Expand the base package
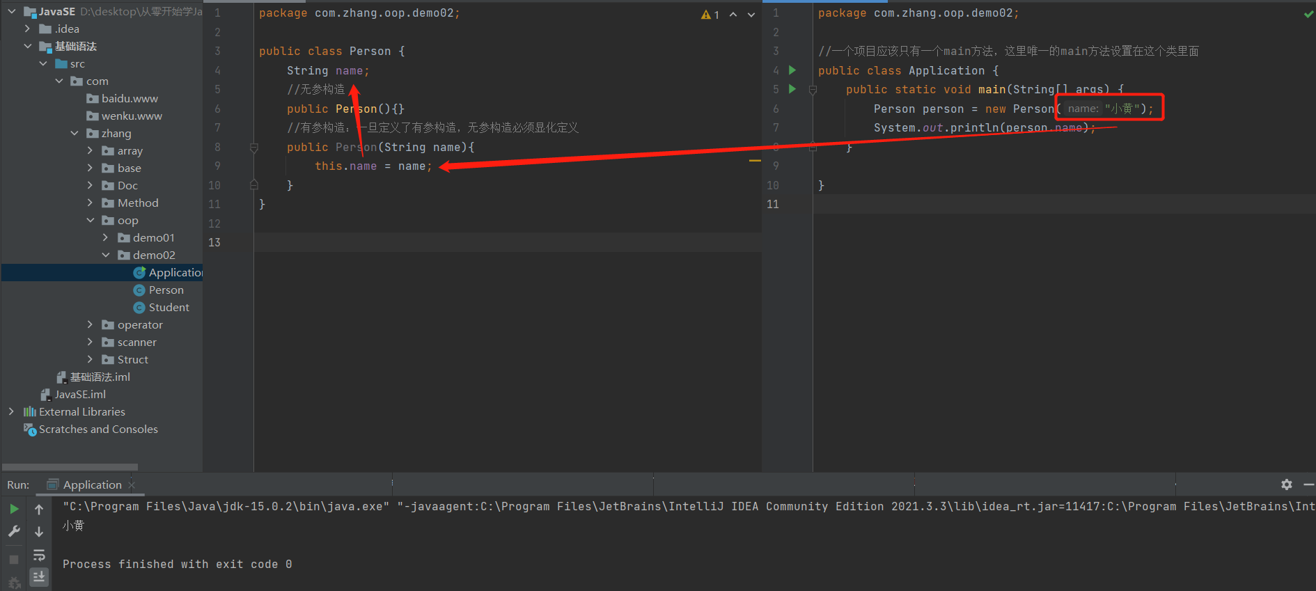The height and width of the screenshot is (591, 1316). 90,168
